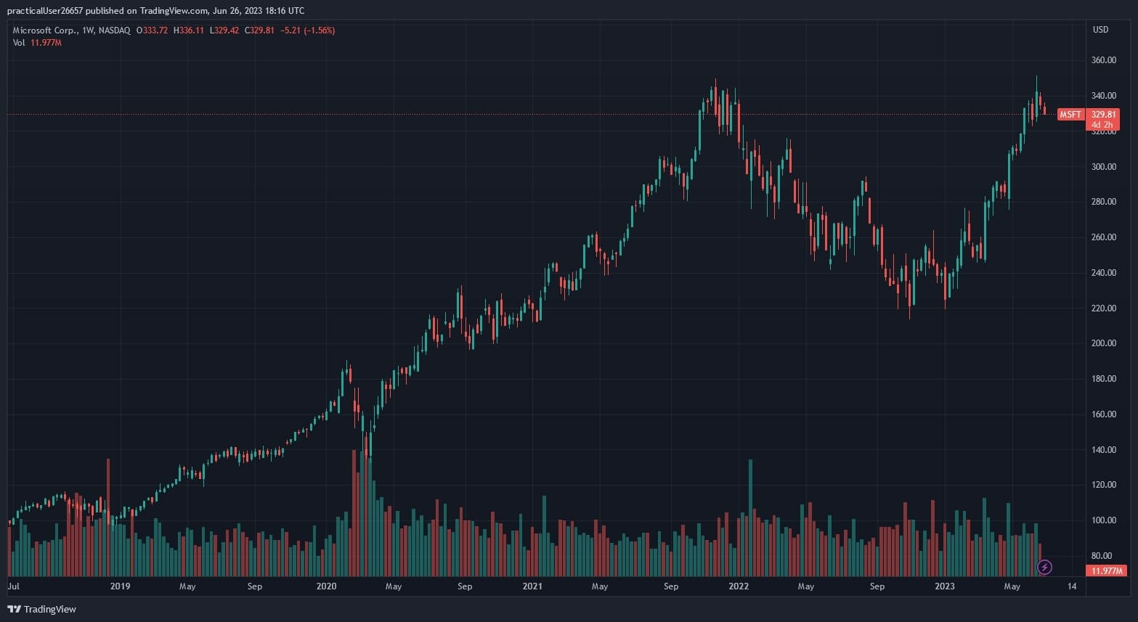1138x622 pixels.
Task: Click the 2020 label on the time axis
Action: [x=326, y=586]
